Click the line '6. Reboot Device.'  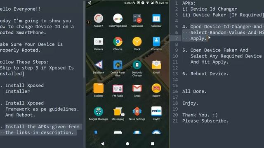click(x=205, y=74)
